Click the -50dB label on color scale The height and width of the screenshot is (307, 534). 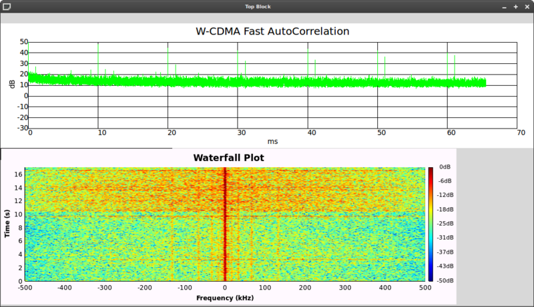tap(445, 280)
